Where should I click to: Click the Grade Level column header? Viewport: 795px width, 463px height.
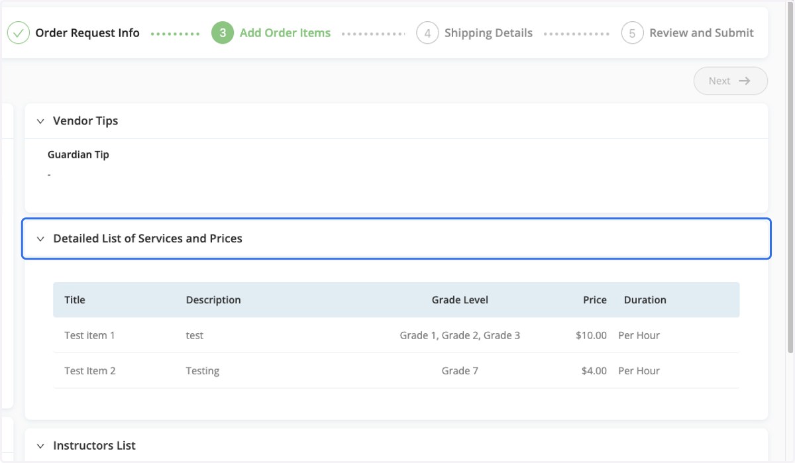click(460, 300)
